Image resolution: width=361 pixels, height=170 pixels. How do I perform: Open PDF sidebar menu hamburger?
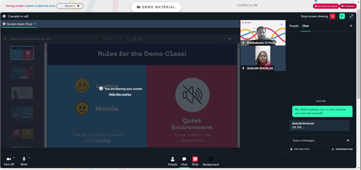click(x=5, y=39)
